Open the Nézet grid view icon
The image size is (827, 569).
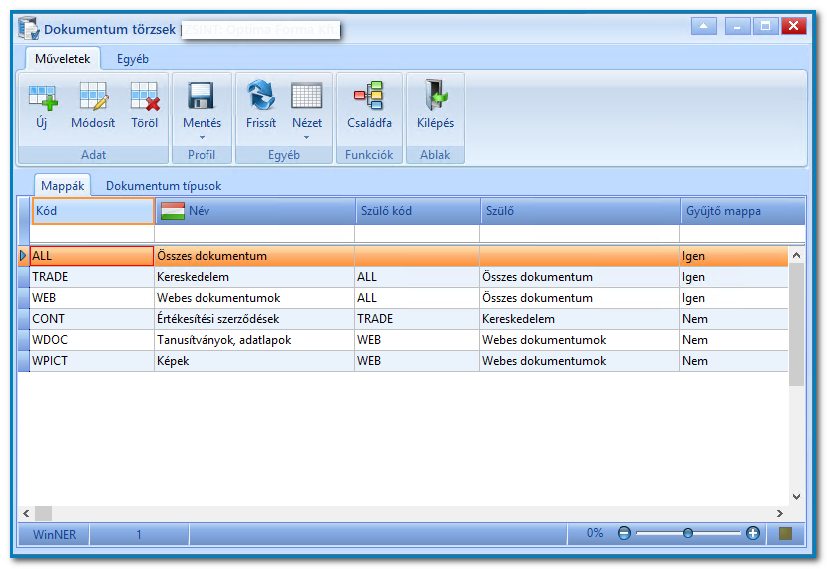coord(307,96)
